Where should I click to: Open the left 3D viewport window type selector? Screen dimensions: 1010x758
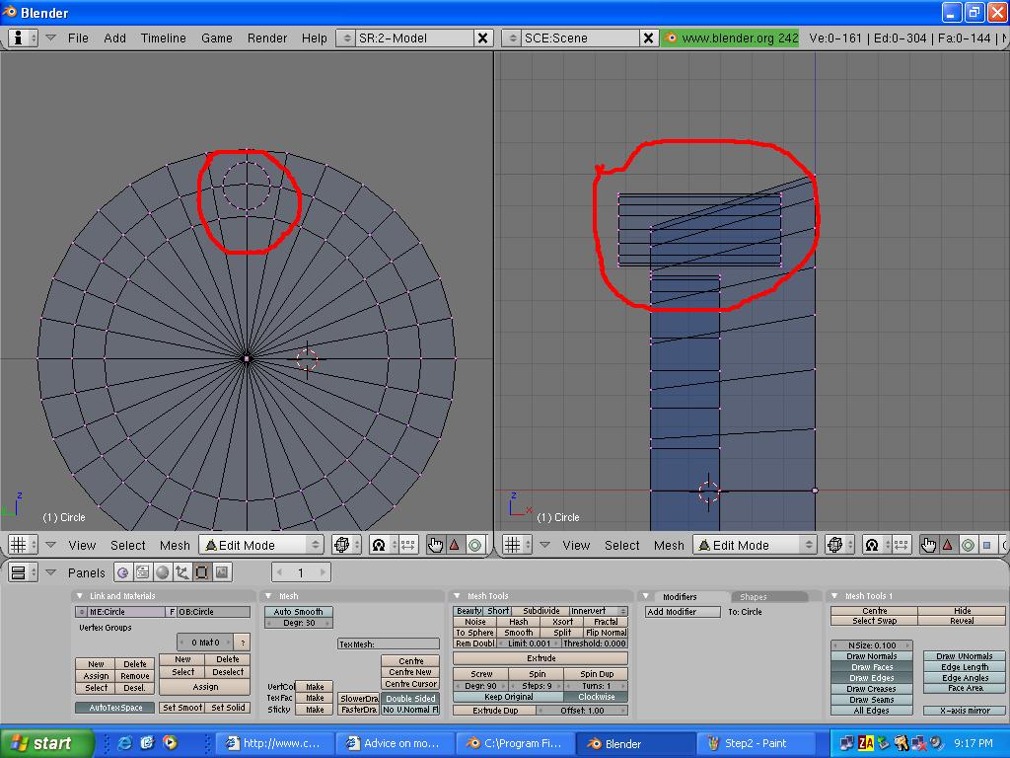click(x=23, y=545)
